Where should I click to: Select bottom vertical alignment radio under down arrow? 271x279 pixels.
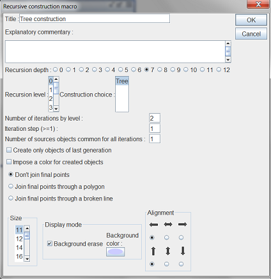pyautogui.click(x=181, y=264)
